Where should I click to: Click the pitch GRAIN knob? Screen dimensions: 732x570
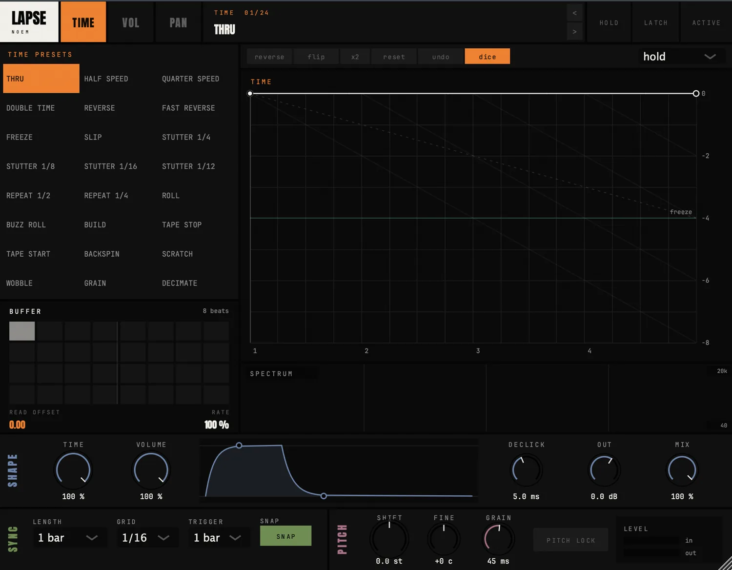(x=498, y=538)
